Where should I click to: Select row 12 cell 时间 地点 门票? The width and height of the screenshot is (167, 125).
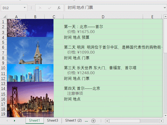(x=103, y=78)
